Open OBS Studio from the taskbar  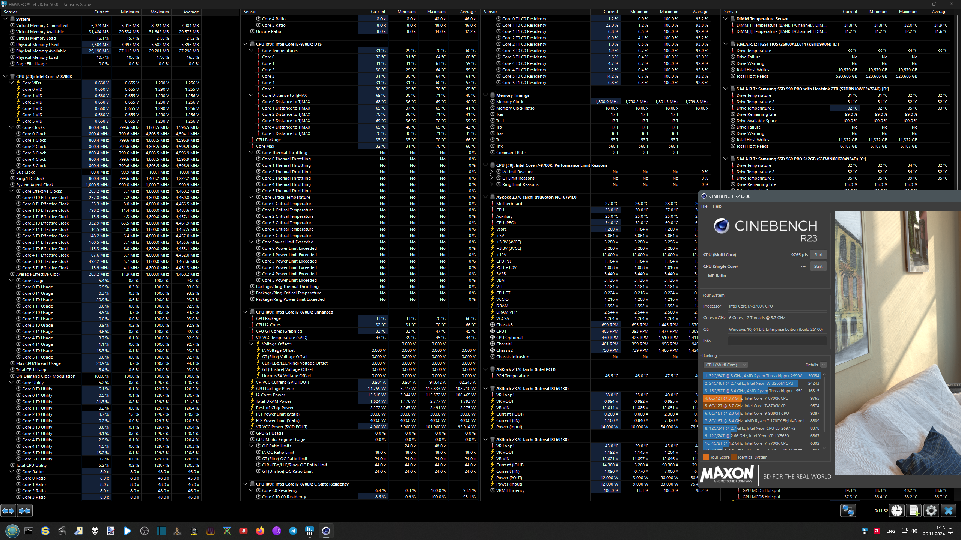[144, 531]
